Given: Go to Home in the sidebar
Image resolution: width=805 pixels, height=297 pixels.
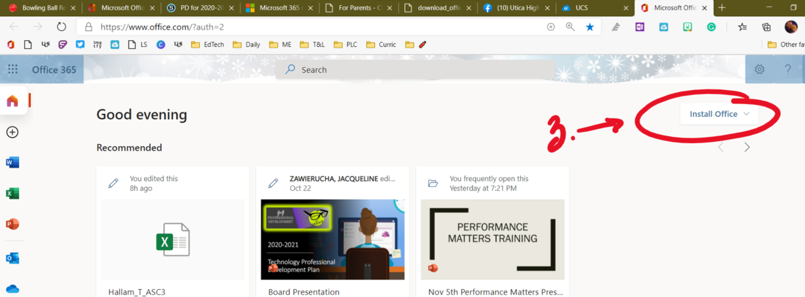Looking at the screenshot, I should click(12, 101).
